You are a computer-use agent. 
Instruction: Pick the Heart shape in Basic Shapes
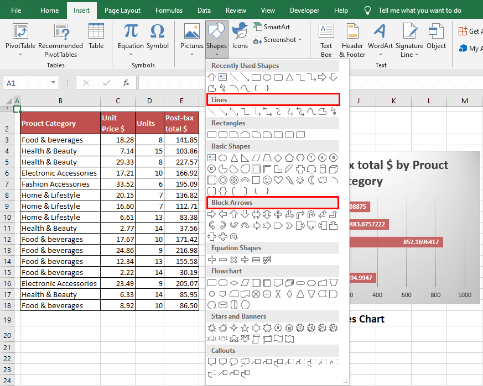pyautogui.click(x=278, y=180)
